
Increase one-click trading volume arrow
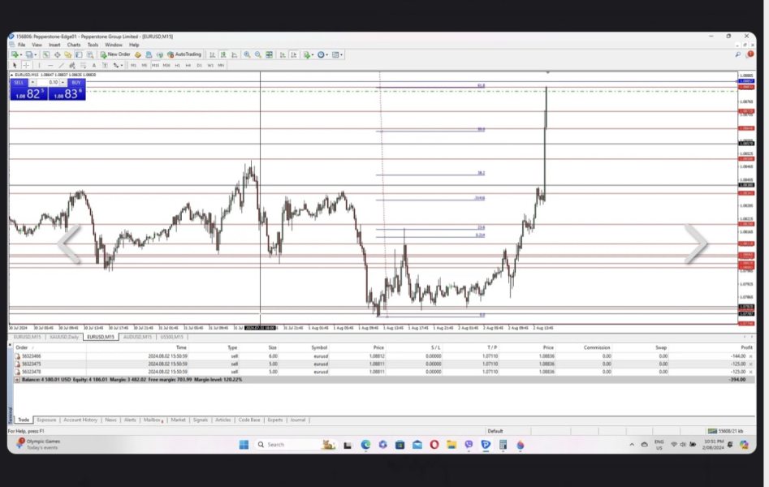point(63,83)
